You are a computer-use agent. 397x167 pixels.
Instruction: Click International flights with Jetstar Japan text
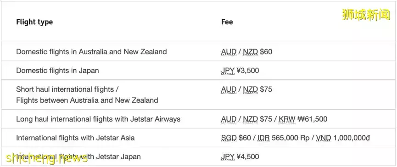pyautogui.click(x=78, y=156)
